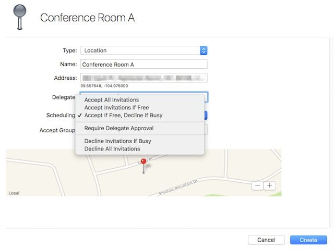Select Decline Invitations If Busy
Viewport: 334px width, 250px height.
[x=121, y=141]
